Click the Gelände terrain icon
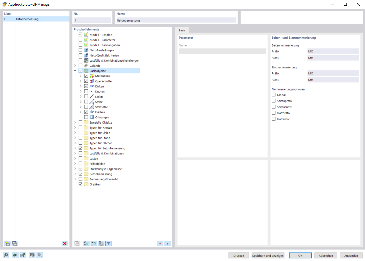This screenshot has width=365, height=261. 86,66
